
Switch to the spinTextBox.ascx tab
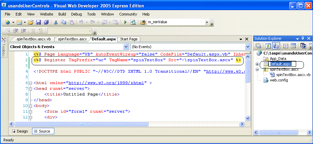pos(73,39)
